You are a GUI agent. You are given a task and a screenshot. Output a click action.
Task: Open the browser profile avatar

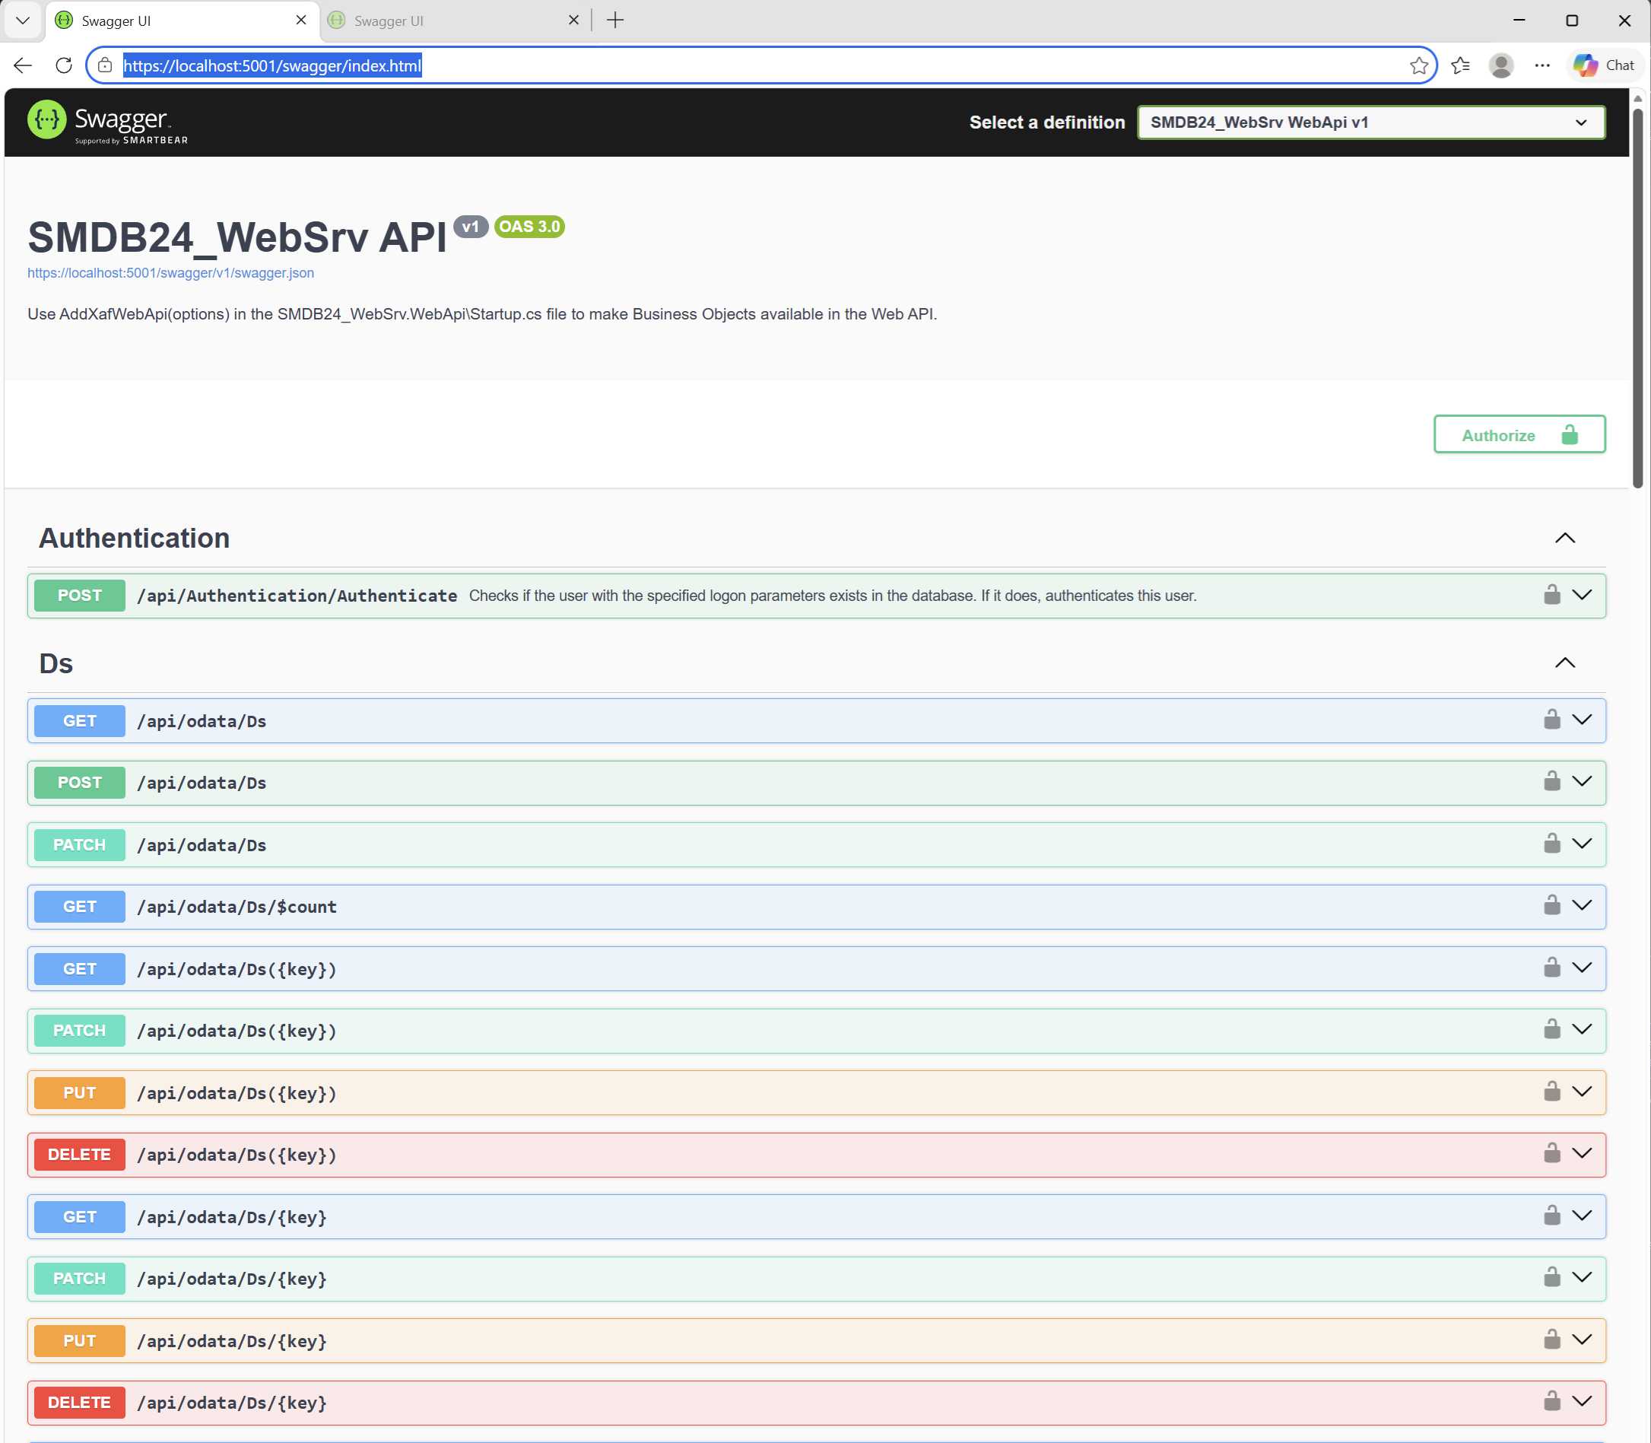click(x=1501, y=65)
